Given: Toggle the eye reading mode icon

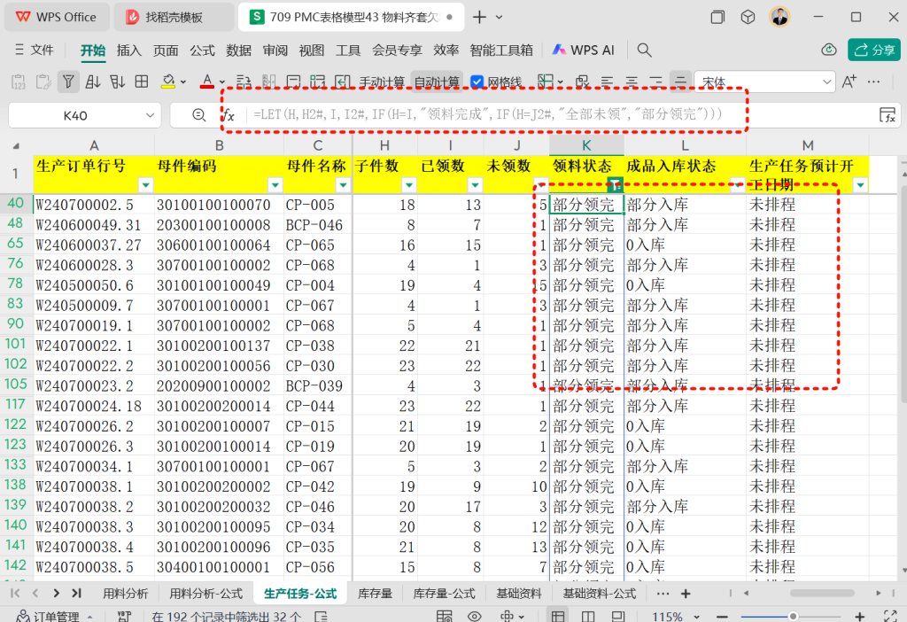Looking at the screenshot, I should [475, 616].
